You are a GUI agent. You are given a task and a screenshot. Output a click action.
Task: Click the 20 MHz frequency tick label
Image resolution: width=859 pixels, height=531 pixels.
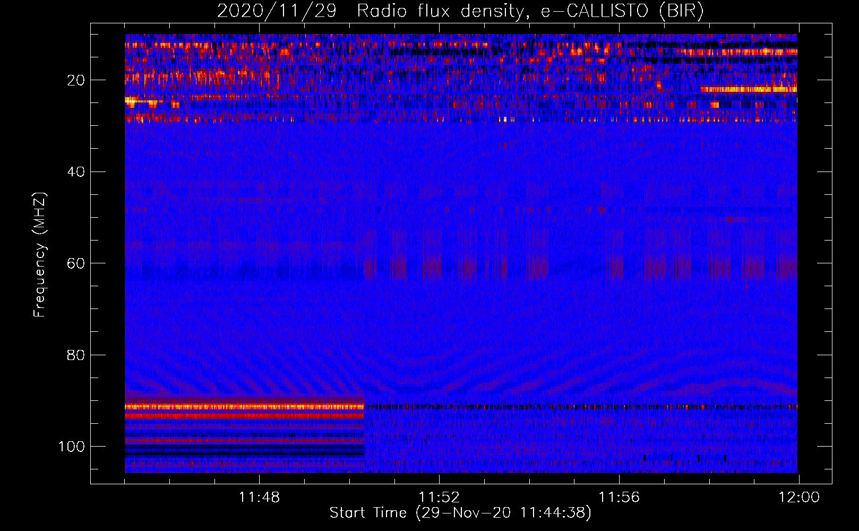tap(76, 80)
